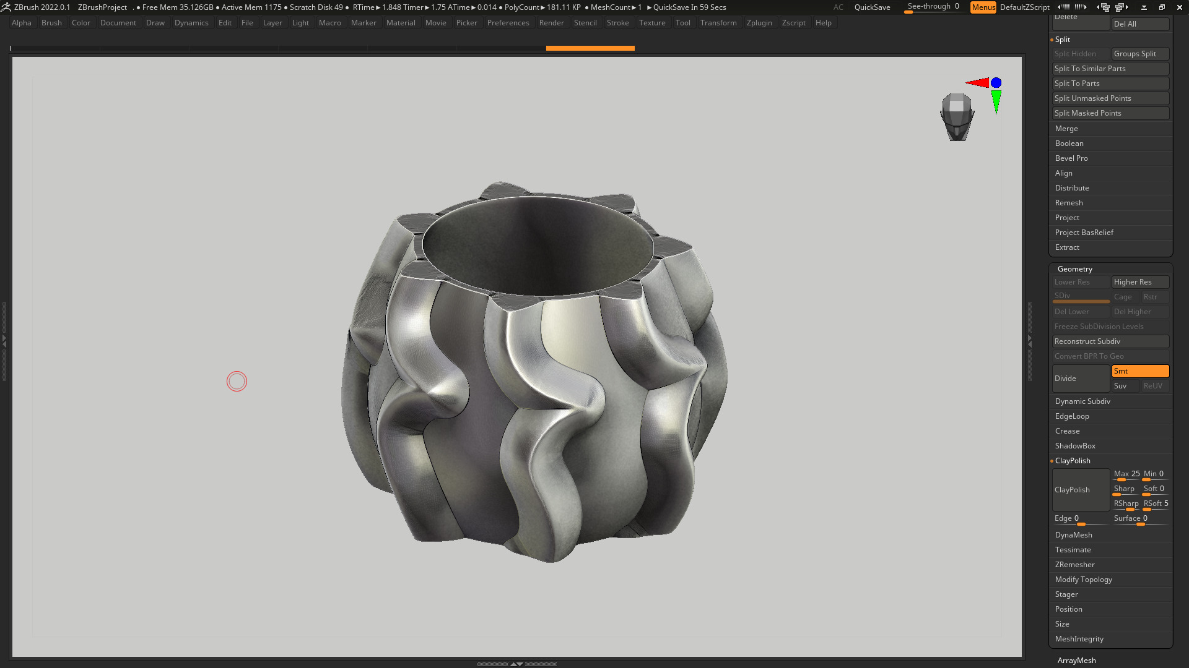Click the Groups Split button
The image size is (1189, 668).
(x=1140, y=54)
